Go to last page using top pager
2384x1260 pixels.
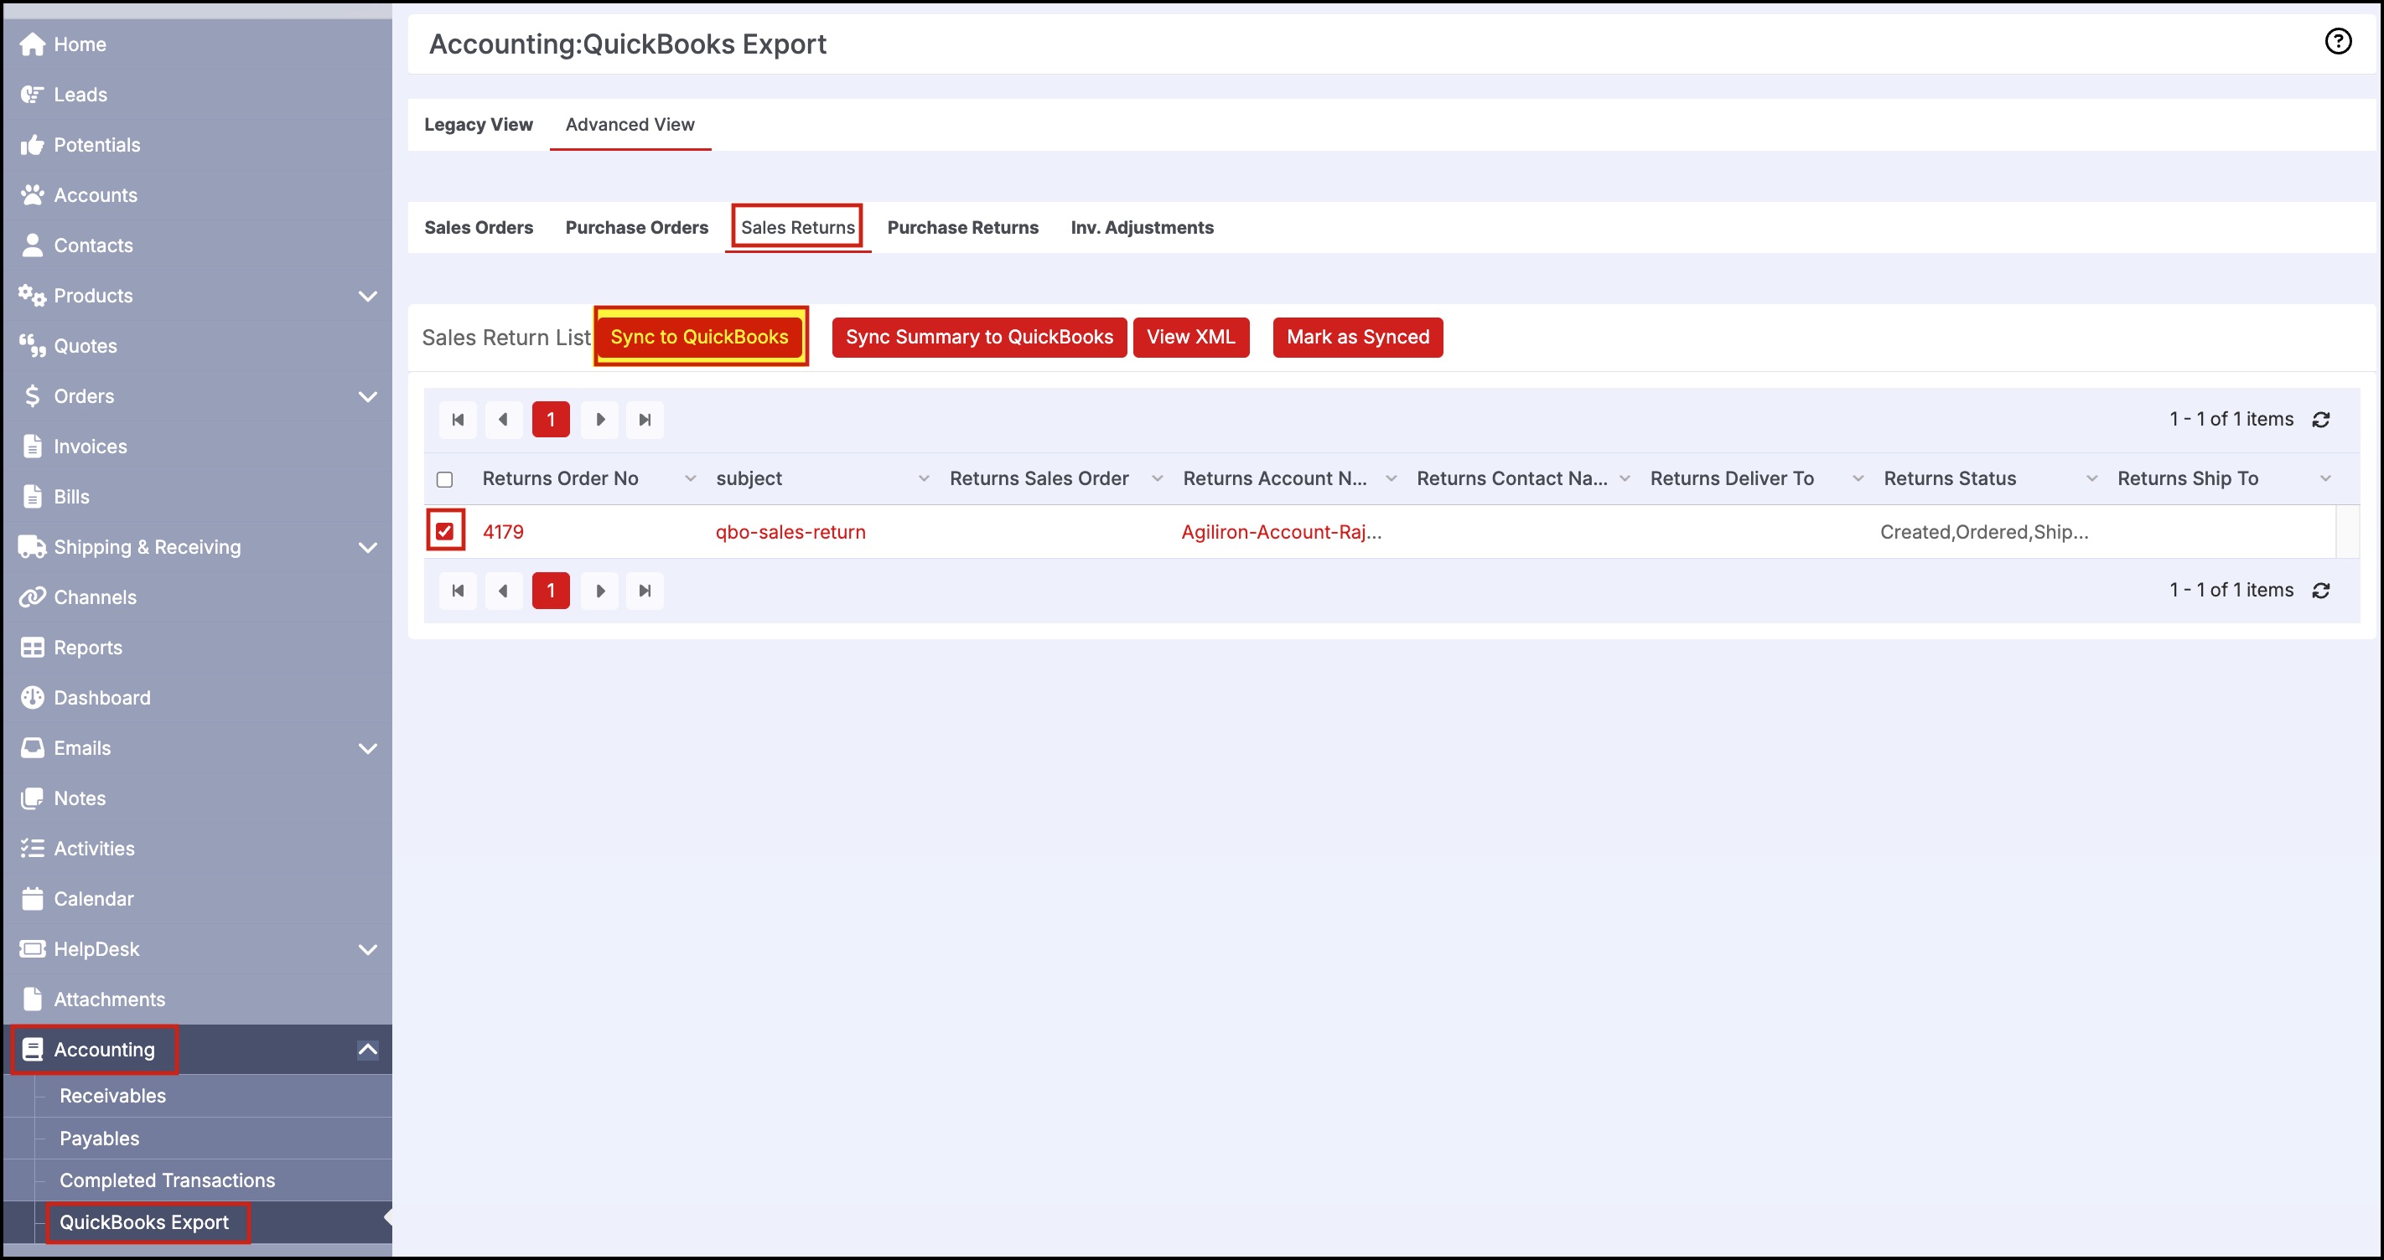(x=645, y=420)
